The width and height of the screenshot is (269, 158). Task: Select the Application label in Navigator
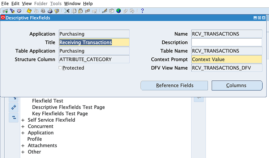pyautogui.click(x=41, y=133)
